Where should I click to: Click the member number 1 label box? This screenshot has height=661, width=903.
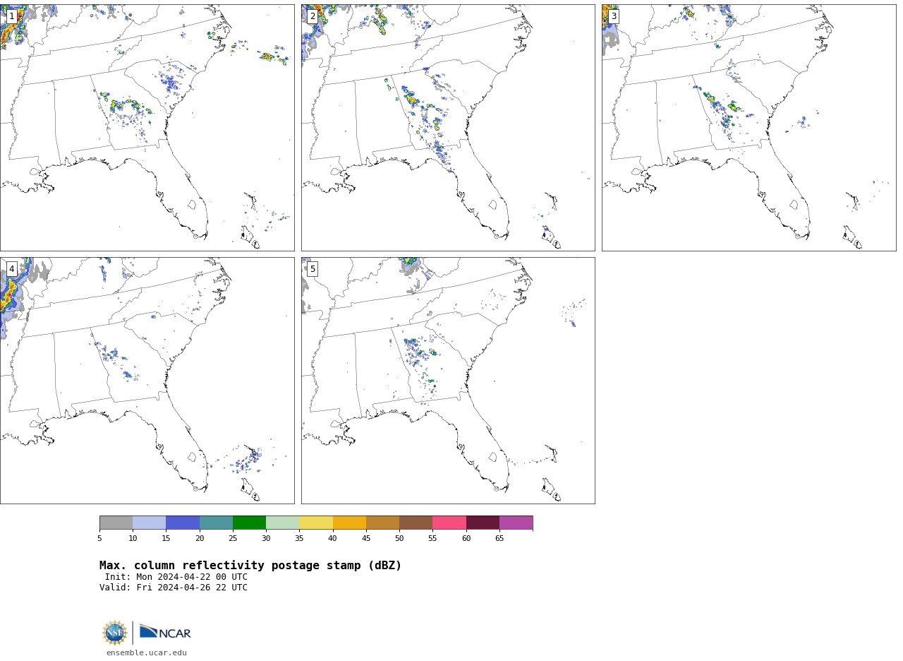pos(11,16)
